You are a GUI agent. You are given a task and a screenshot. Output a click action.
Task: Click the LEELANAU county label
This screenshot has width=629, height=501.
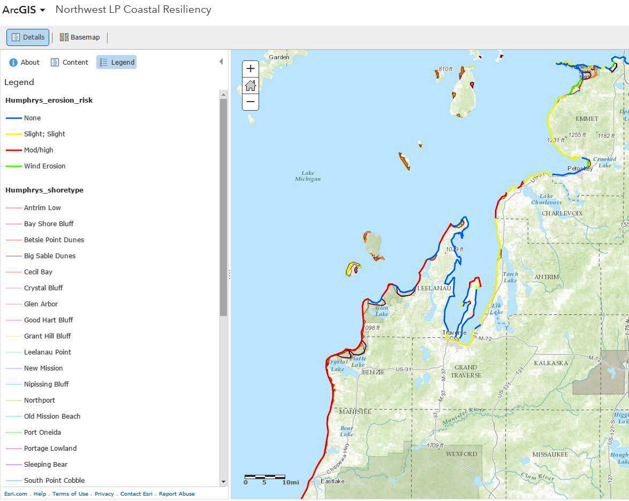(x=435, y=288)
